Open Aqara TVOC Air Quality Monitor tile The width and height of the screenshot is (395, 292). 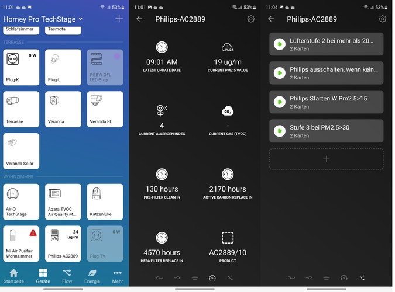[x=63, y=202]
